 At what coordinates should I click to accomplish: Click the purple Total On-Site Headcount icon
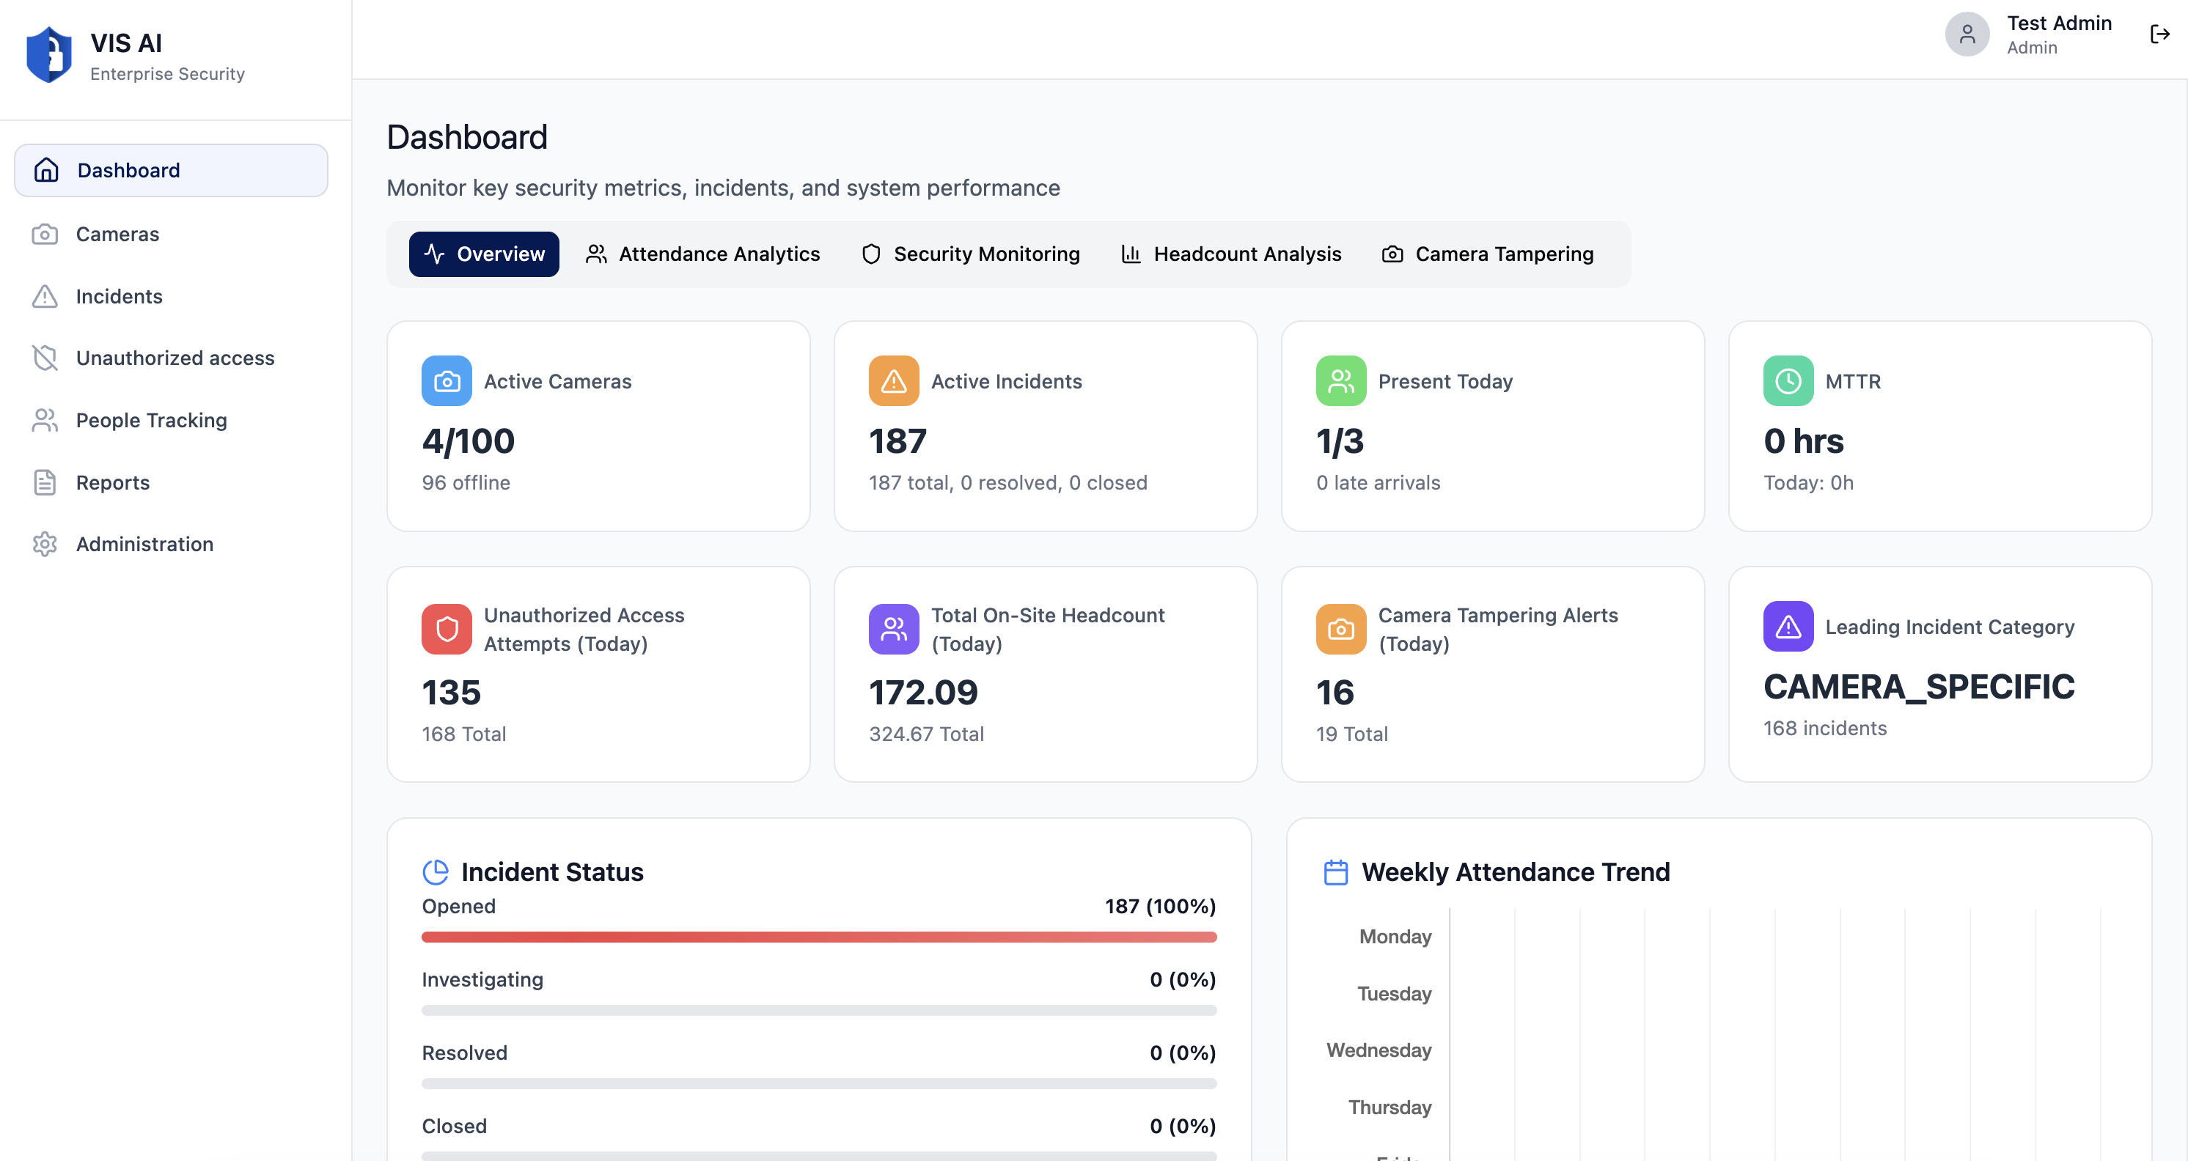tap(894, 628)
